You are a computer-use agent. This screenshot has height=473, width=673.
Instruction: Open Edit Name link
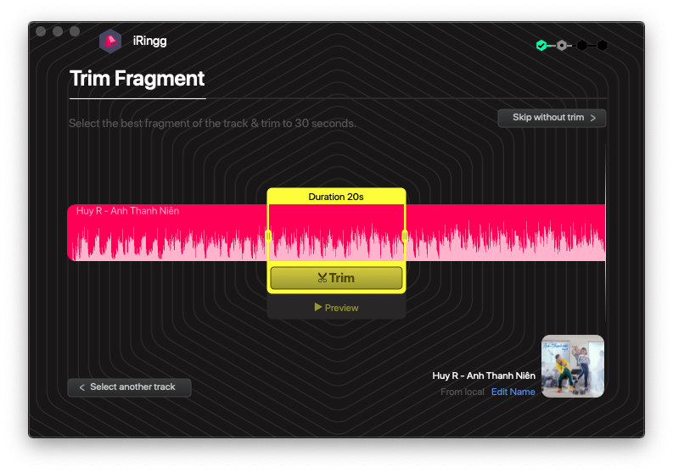[513, 392]
